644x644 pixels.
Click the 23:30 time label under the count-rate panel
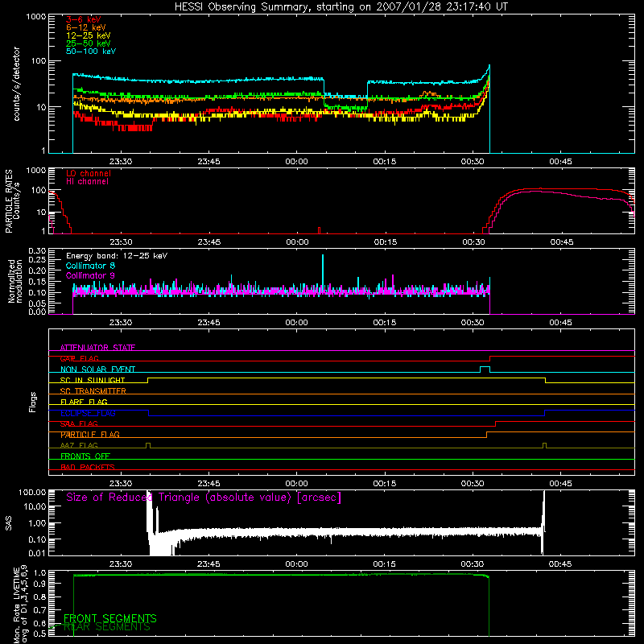121,162
